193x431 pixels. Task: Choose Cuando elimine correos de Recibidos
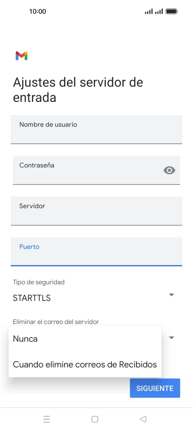pos(85,365)
